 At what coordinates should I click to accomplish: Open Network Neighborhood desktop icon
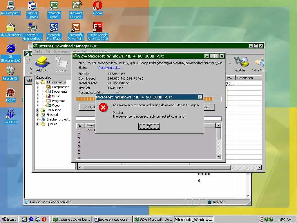[x=32, y=32]
